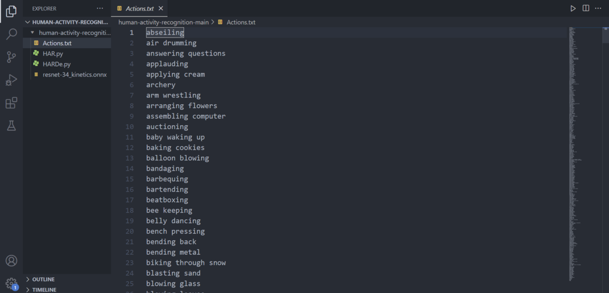
Task: Click on 'bending back' line
Action: pyautogui.click(x=171, y=242)
